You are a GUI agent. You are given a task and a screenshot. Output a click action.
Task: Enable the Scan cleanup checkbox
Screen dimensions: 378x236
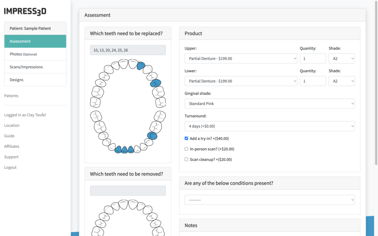tap(186, 159)
